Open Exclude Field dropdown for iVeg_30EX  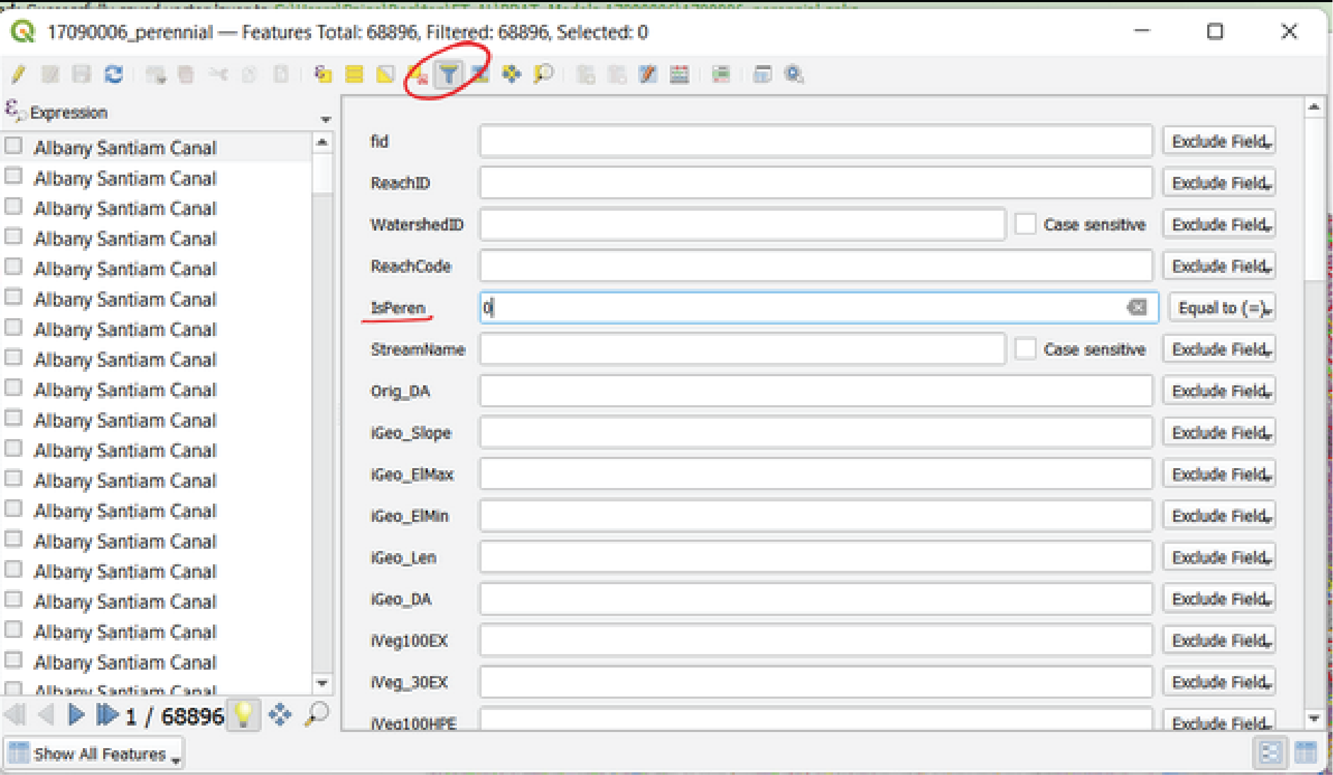(x=1219, y=682)
